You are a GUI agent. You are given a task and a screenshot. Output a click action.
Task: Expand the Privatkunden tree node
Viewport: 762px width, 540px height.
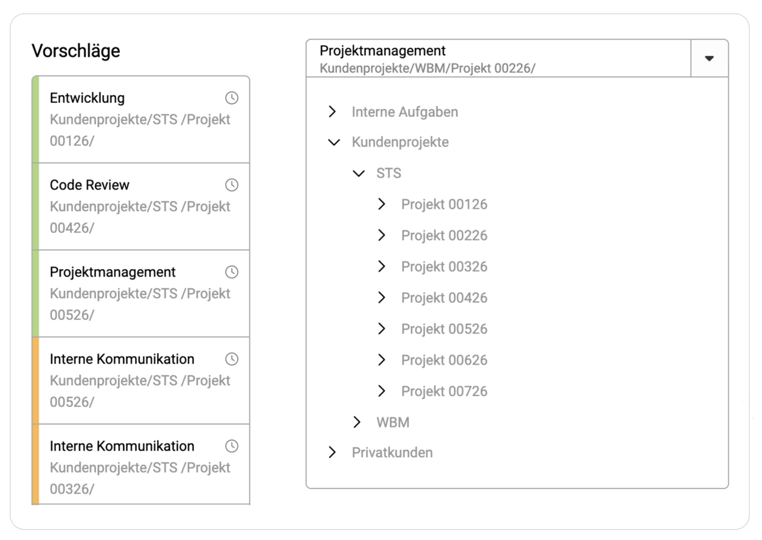tap(333, 452)
